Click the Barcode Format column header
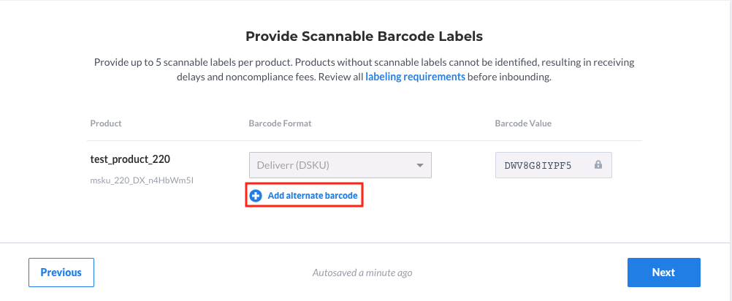 point(280,123)
